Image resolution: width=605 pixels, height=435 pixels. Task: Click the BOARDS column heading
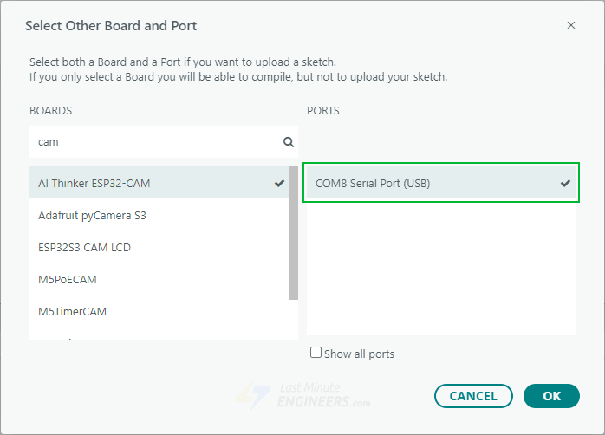[50, 111]
